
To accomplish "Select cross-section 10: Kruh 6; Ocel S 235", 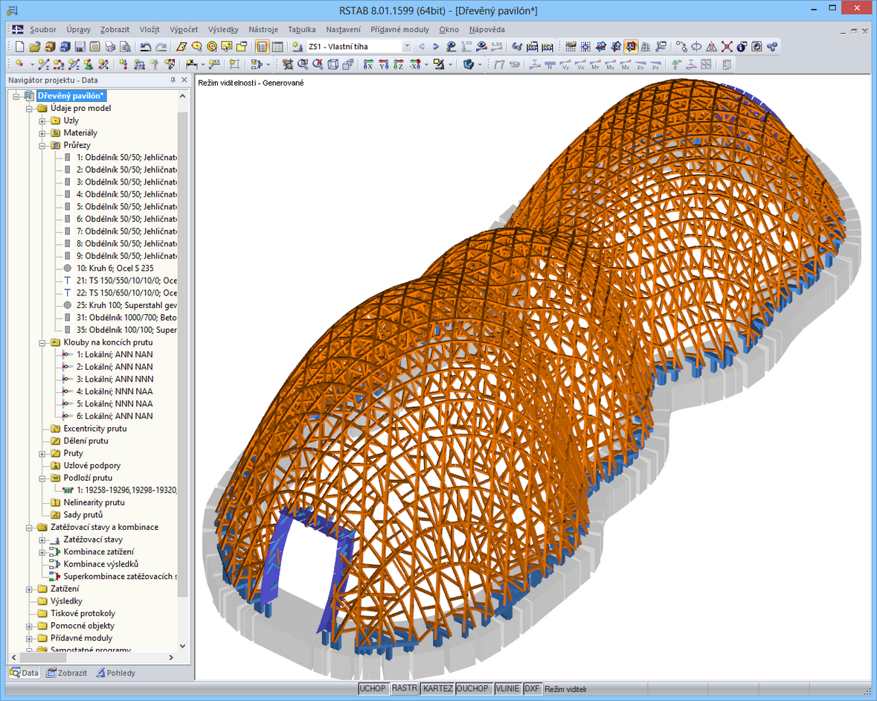I will [x=115, y=268].
